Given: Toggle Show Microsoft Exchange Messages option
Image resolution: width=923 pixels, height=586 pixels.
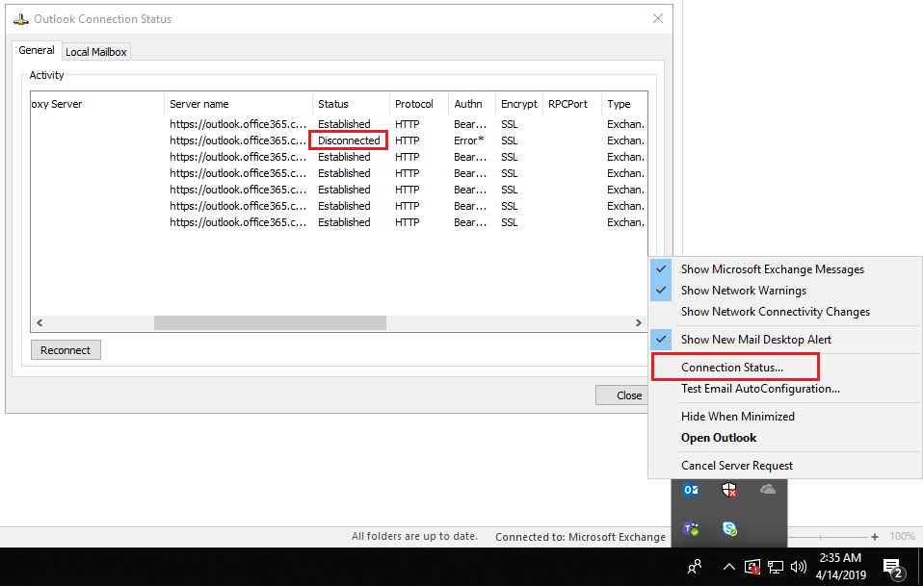Looking at the screenshot, I should click(x=785, y=269).
